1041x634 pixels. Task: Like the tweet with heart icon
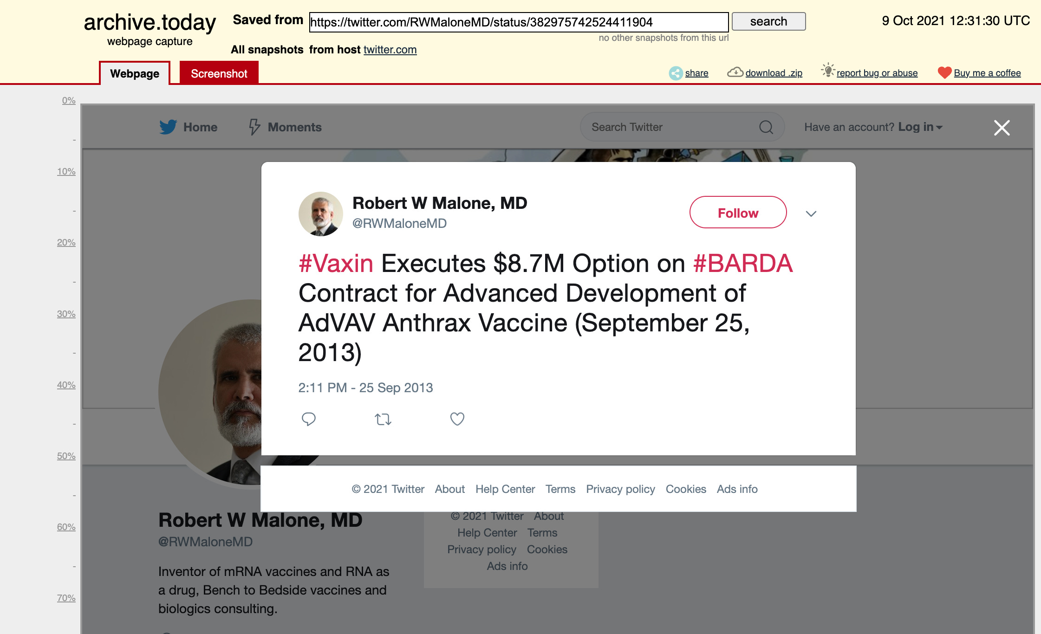(457, 419)
